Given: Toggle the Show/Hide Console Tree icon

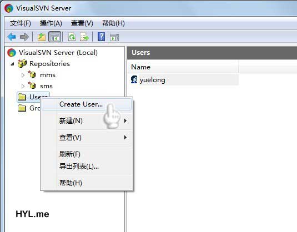Looking at the screenshot, I should 55,37.
